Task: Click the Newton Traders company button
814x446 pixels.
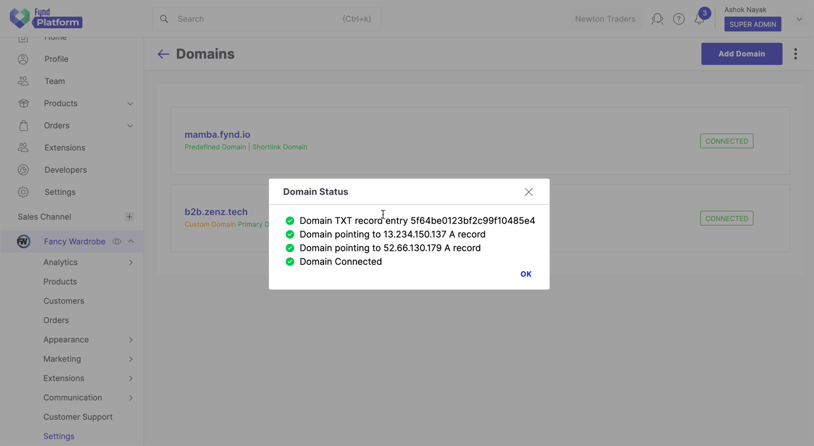Action: tap(605, 19)
